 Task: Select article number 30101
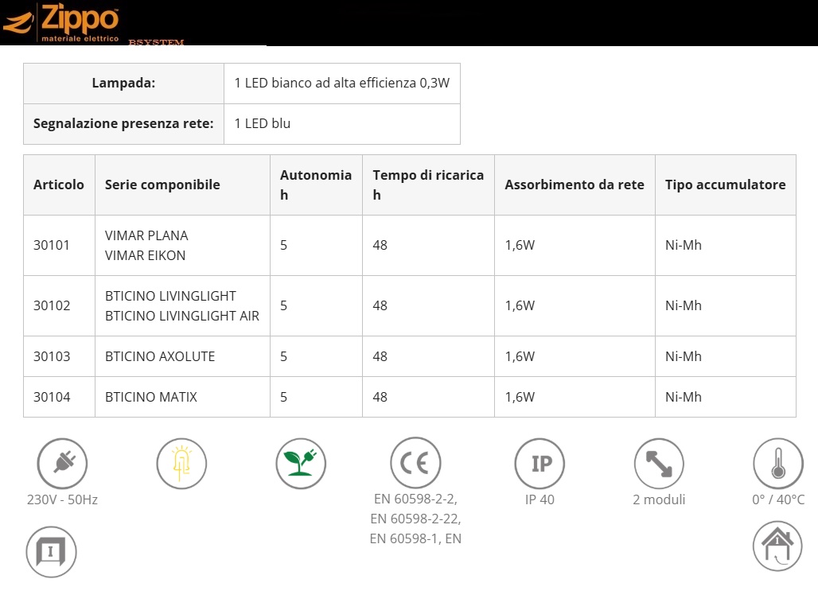[x=52, y=245]
